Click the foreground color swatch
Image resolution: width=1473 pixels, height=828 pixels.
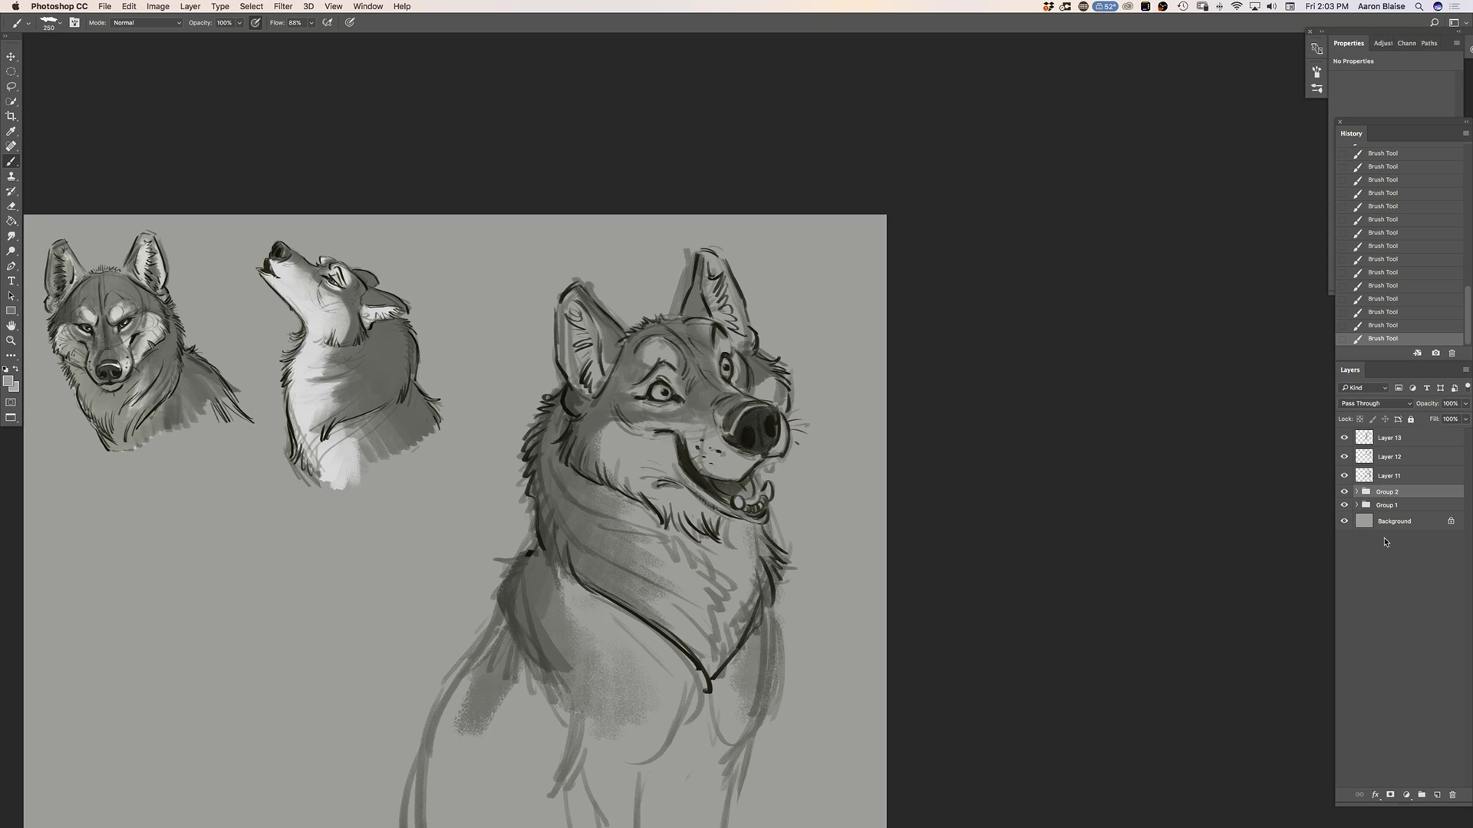pyautogui.click(x=8, y=381)
